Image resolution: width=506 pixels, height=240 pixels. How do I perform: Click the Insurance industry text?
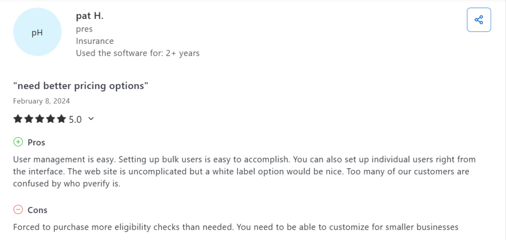95,41
